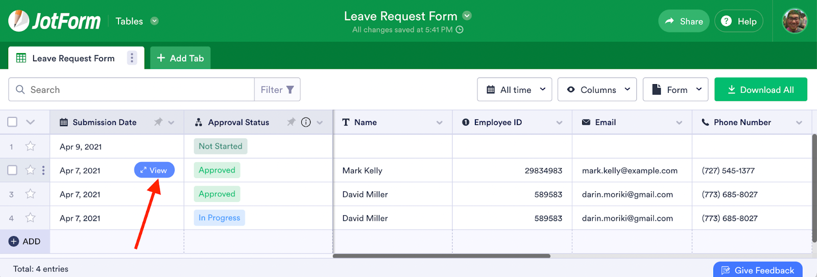This screenshot has height=277, width=817.
Task: Open the row options dots for Mark Kelly's entry
Action: point(43,170)
